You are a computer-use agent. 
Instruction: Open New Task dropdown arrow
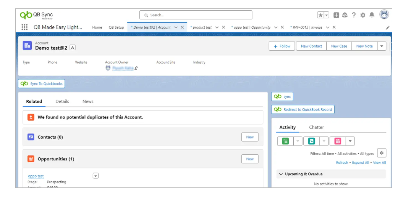tap(298, 141)
